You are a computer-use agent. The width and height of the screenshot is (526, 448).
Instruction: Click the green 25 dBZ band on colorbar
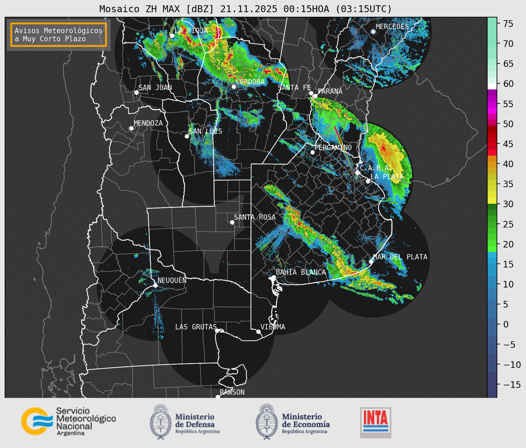pos(492,224)
